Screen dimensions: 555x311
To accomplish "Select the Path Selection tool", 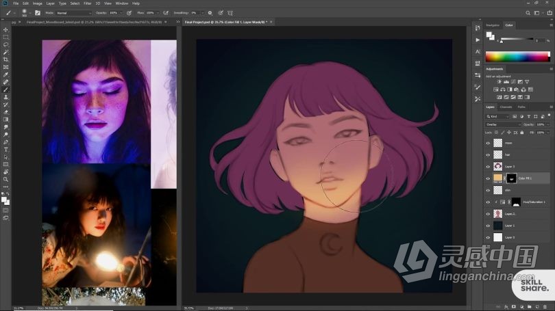I will click(x=5, y=157).
